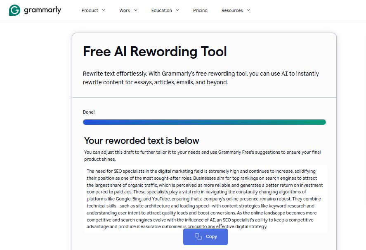The width and height of the screenshot is (366, 250).
Task: Click the 'Free AI Rewording Tool' heading
Action: [155, 51]
